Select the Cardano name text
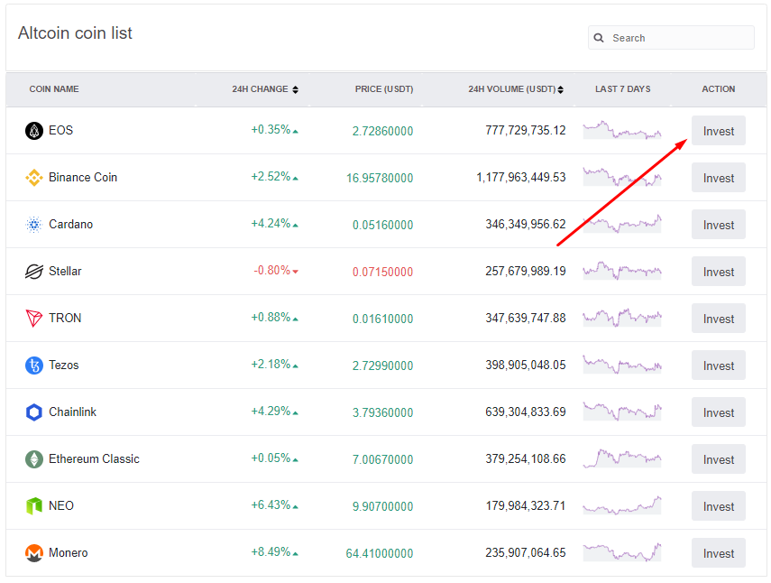771x583 pixels. click(71, 225)
